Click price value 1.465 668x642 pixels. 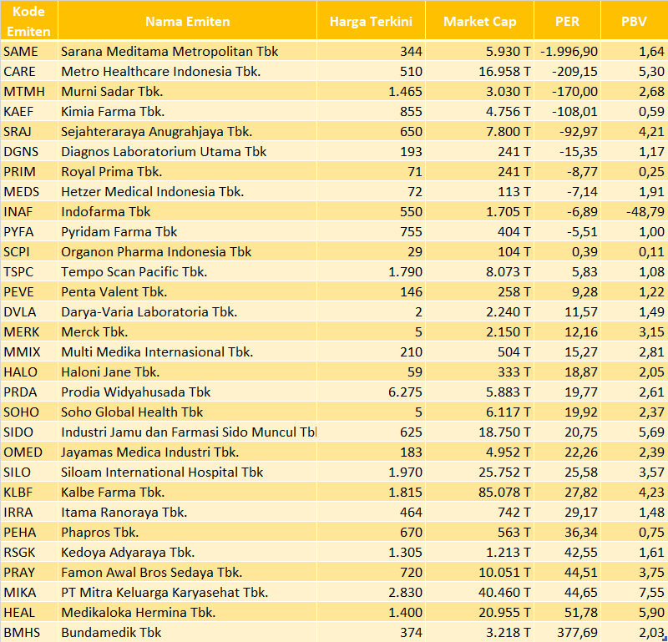[406, 92]
